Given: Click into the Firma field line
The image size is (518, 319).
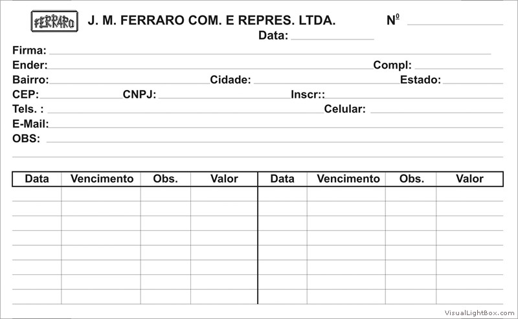Looking at the screenshot, I should 270,50.
